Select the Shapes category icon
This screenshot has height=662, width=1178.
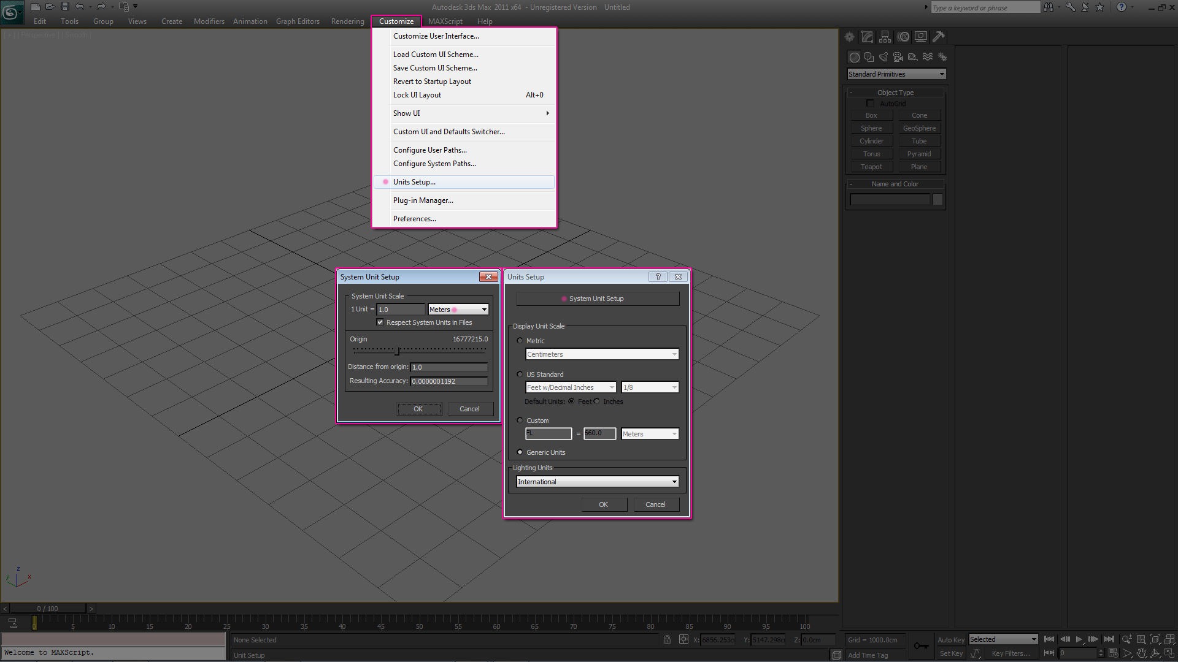869,57
